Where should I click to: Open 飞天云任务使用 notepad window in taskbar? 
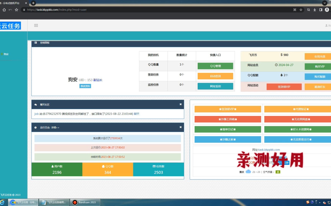pos(55,202)
